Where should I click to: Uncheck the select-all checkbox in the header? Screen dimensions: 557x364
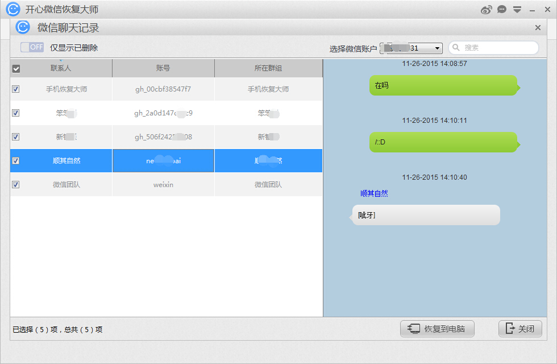click(x=15, y=68)
